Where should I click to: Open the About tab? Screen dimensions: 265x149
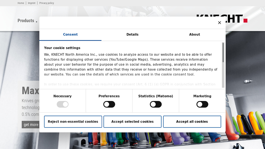pyautogui.click(x=194, y=34)
